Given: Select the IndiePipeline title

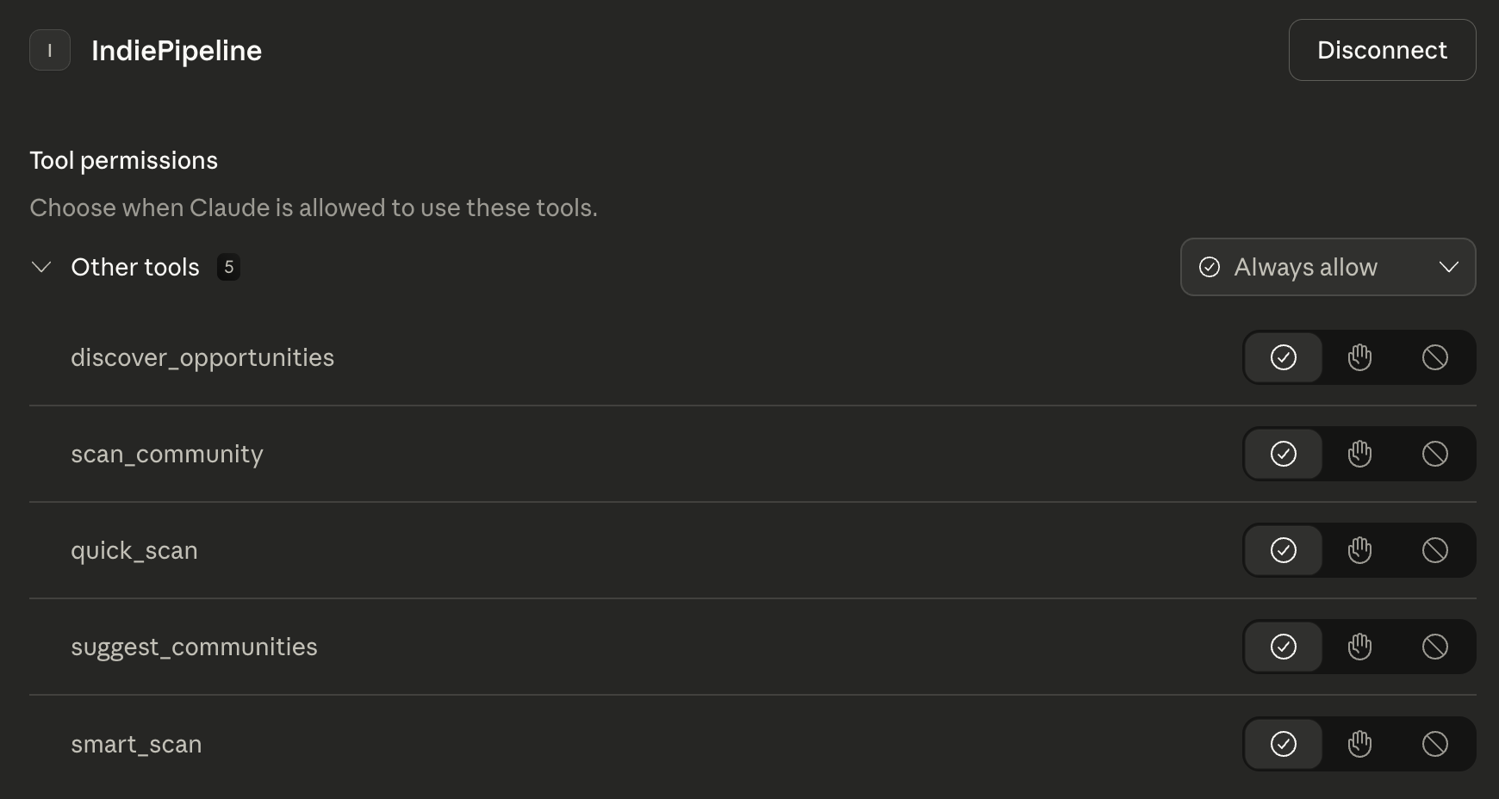Looking at the screenshot, I should [x=177, y=50].
